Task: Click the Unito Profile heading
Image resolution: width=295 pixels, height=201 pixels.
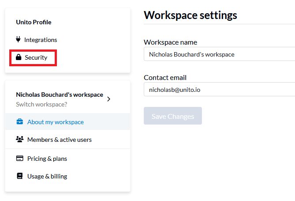Action: click(34, 22)
